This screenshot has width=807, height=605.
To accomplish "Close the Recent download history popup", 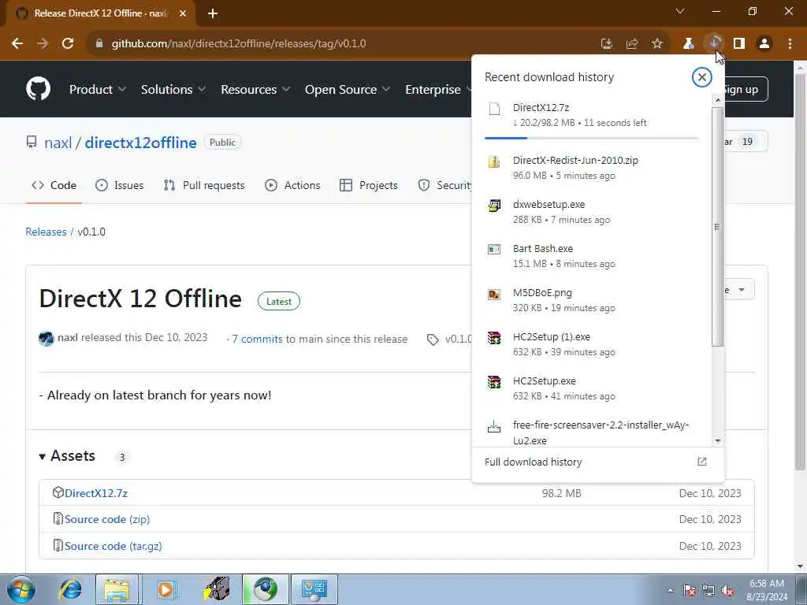I will (x=701, y=77).
